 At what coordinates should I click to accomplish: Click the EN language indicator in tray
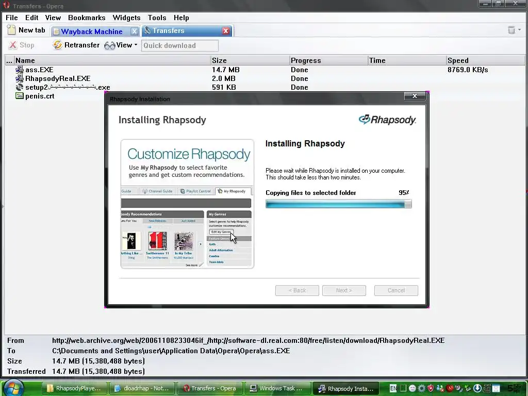tap(392, 388)
